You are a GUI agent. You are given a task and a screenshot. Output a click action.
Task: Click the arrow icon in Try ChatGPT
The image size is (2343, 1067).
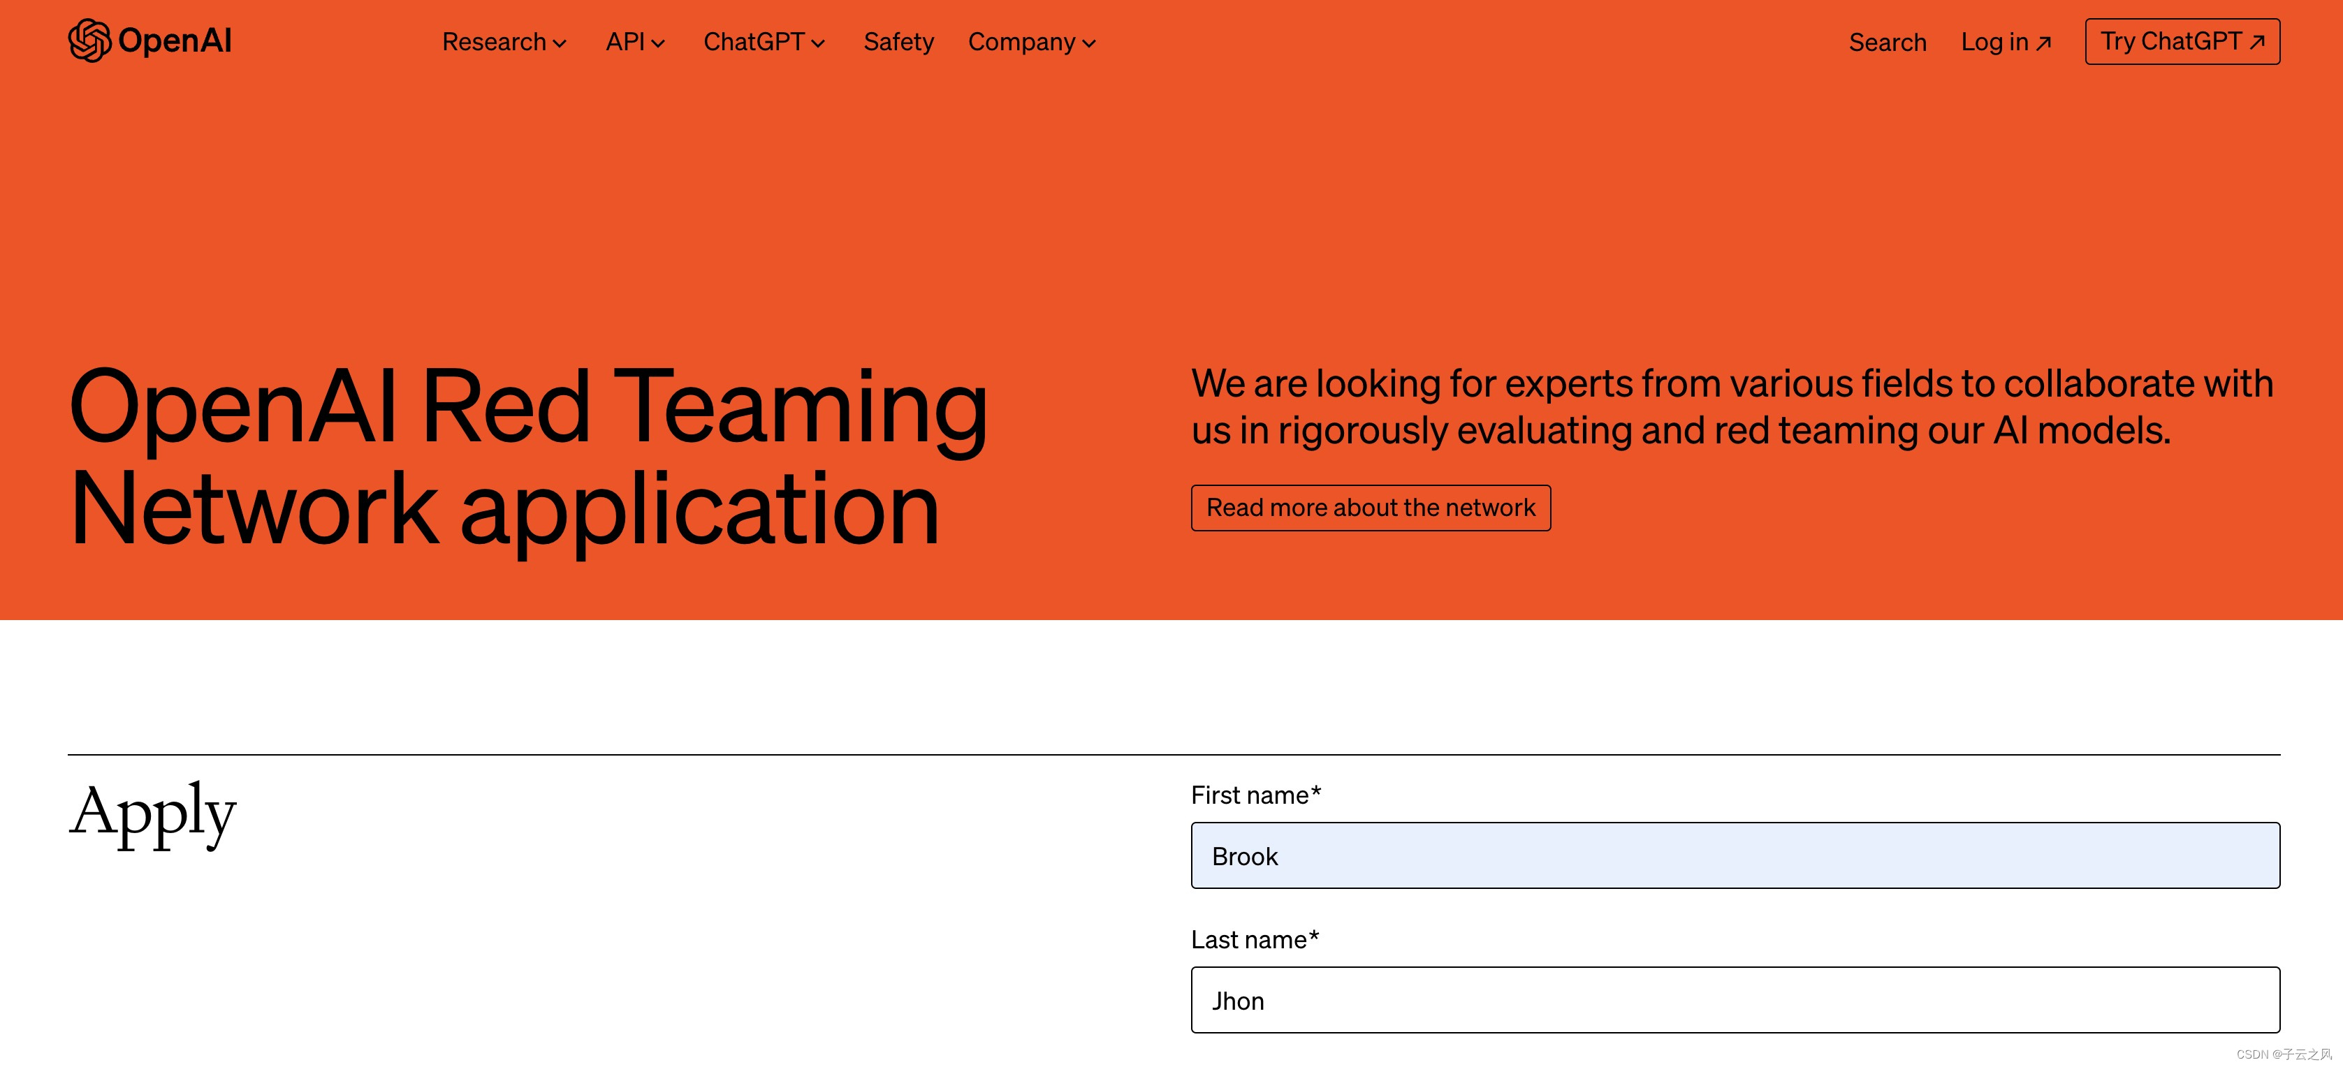(2256, 42)
